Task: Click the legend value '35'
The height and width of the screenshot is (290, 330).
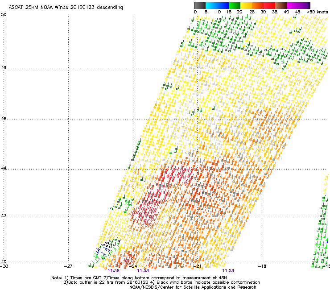Action: coord(275,12)
